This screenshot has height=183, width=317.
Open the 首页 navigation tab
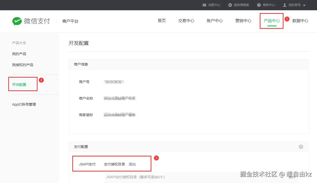click(x=162, y=21)
